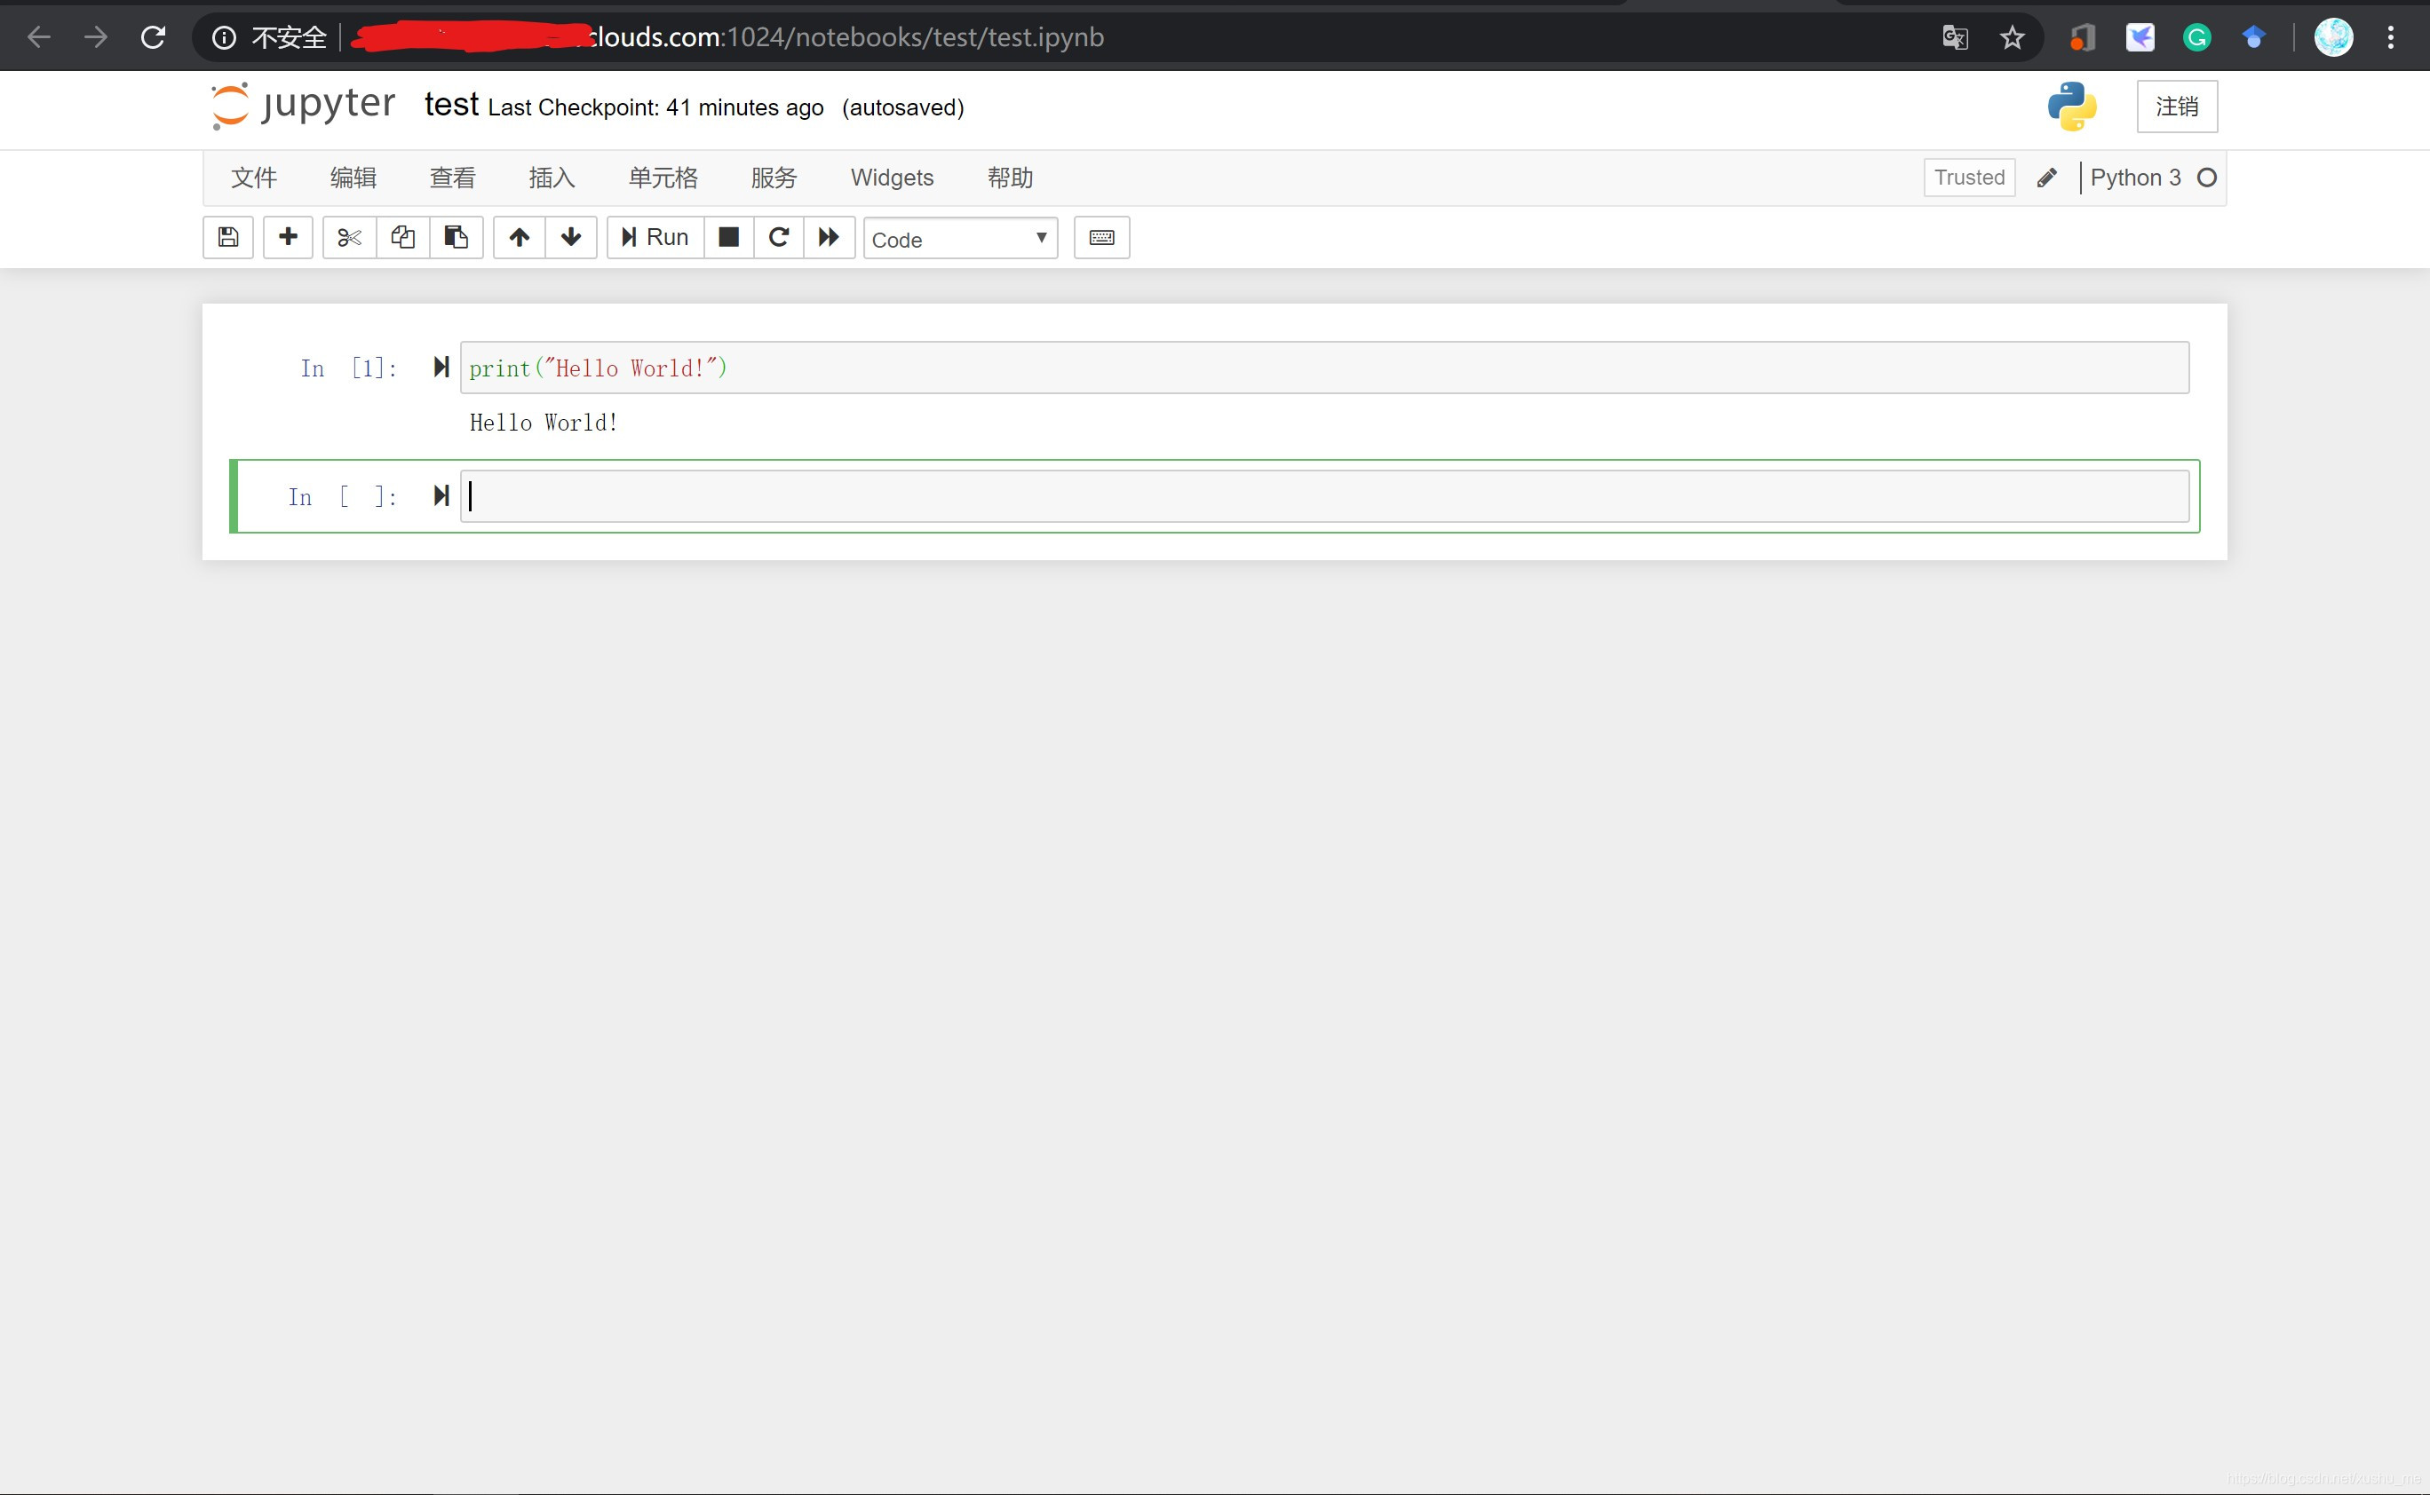Click the Run button in toolbar
Screen dimensions: 2430x1495
click(x=655, y=237)
